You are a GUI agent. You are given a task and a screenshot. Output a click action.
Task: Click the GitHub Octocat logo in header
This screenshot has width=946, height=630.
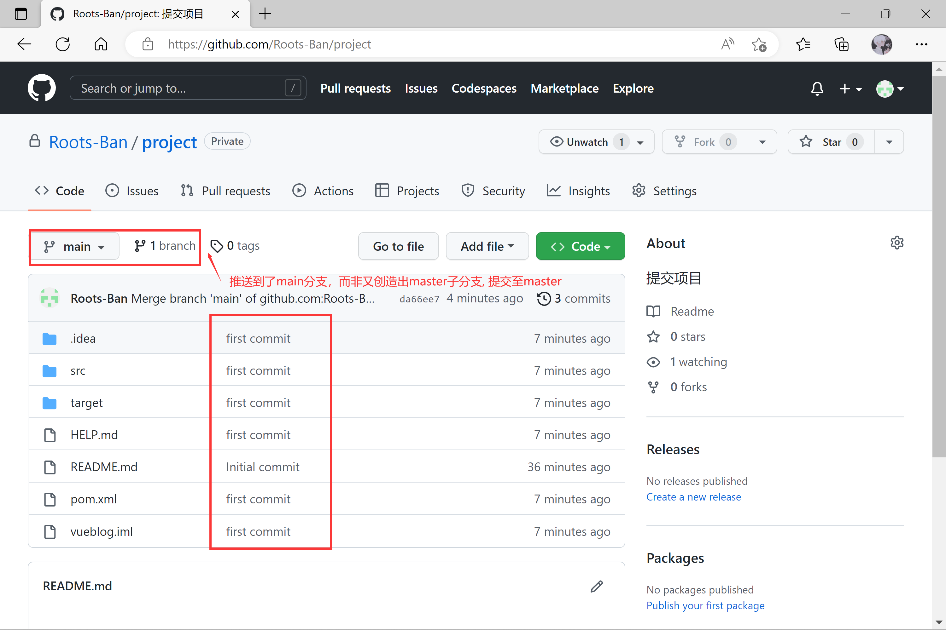click(41, 88)
